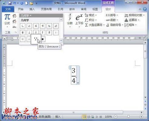
Task: Save the document from quick access toolbar
Action: point(10,3)
